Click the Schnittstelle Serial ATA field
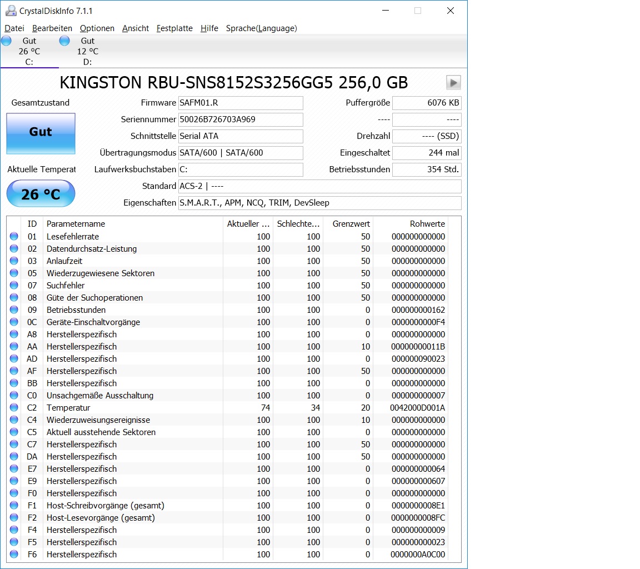 tap(241, 136)
